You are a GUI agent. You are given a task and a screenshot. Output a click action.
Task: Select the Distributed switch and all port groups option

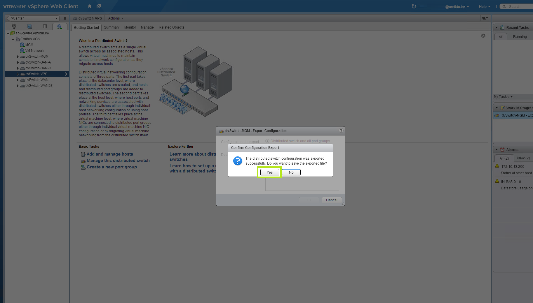coord(267,141)
